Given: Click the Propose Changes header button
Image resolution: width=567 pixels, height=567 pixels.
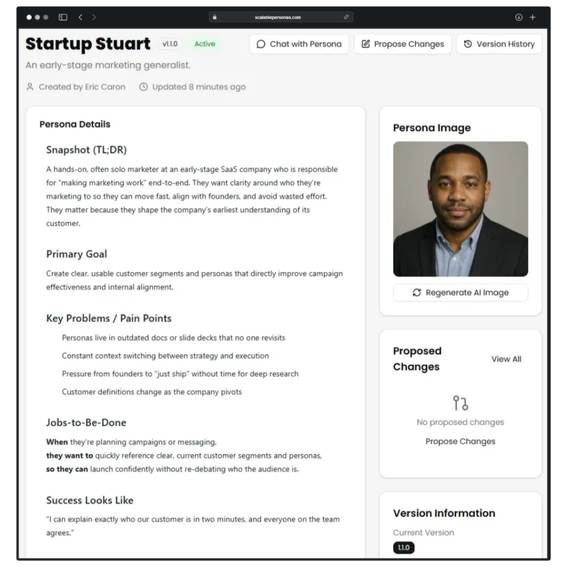Looking at the screenshot, I should (403, 44).
